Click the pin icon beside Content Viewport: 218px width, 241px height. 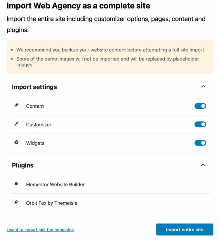pos(17,106)
